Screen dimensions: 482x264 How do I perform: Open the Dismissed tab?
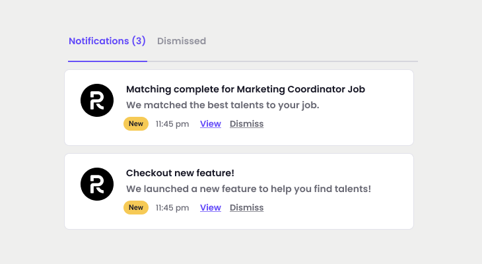click(182, 41)
